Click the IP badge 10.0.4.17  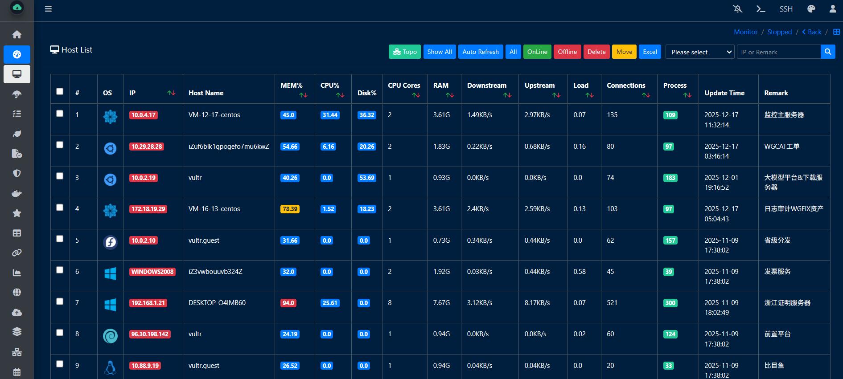click(143, 115)
